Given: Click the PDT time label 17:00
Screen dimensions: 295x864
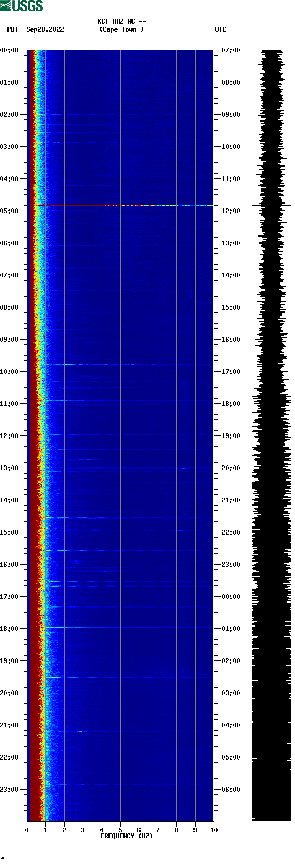Looking at the screenshot, I should (x=9, y=597).
